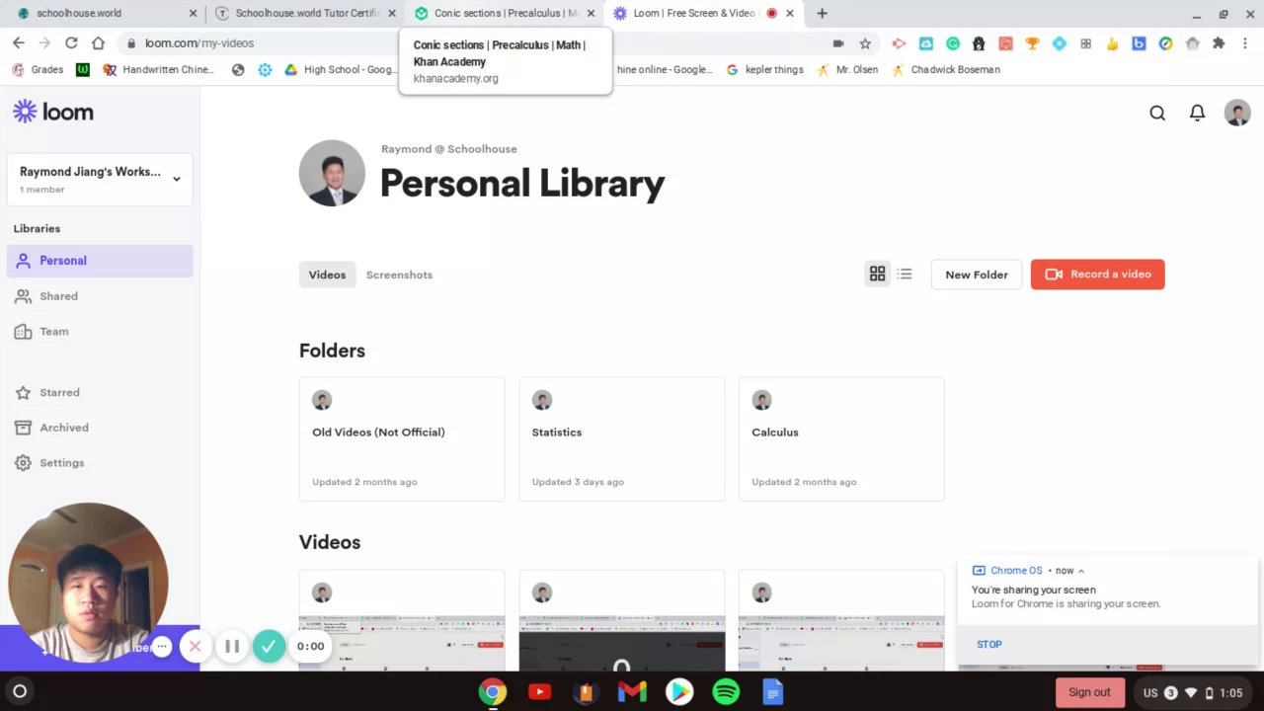Switch to Conic sections Khan Academy tab
This screenshot has height=711, width=1264.
pyautogui.click(x=505, y=13)
